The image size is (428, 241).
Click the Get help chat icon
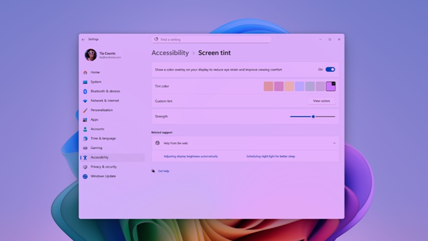[x=153, y=171]
